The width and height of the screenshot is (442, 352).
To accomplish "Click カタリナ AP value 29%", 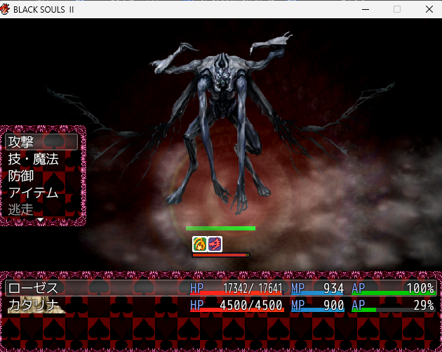I will point(424,306).
